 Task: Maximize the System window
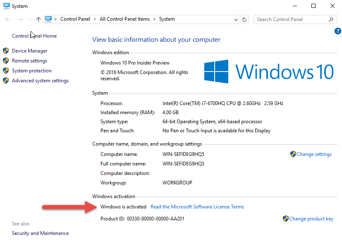tap(313, 6)
